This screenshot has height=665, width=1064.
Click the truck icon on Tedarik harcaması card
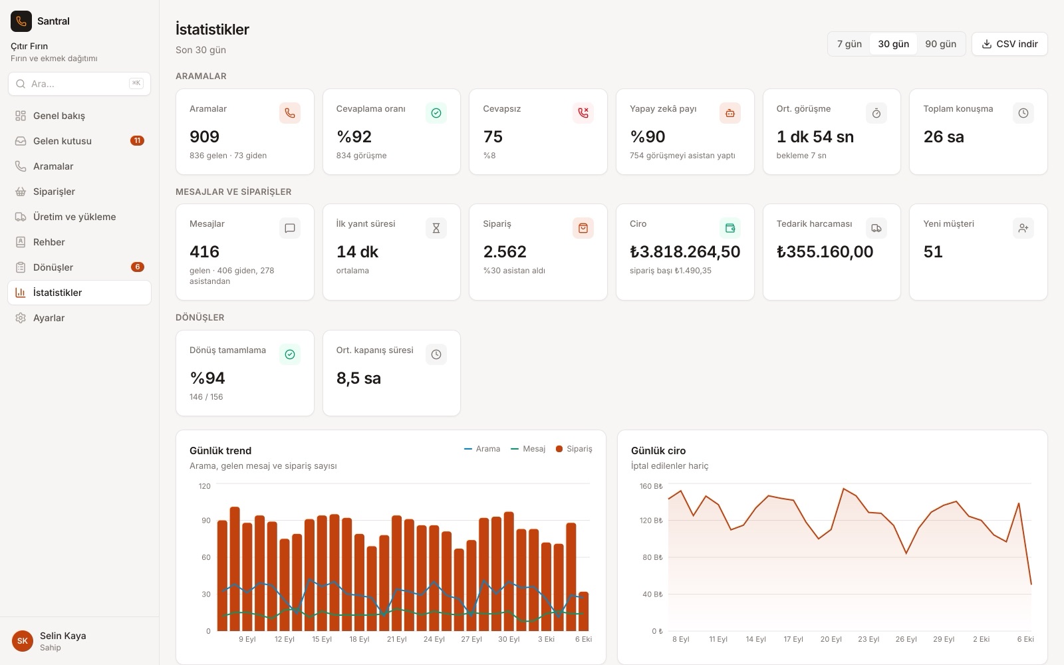(x=876, y=228)
